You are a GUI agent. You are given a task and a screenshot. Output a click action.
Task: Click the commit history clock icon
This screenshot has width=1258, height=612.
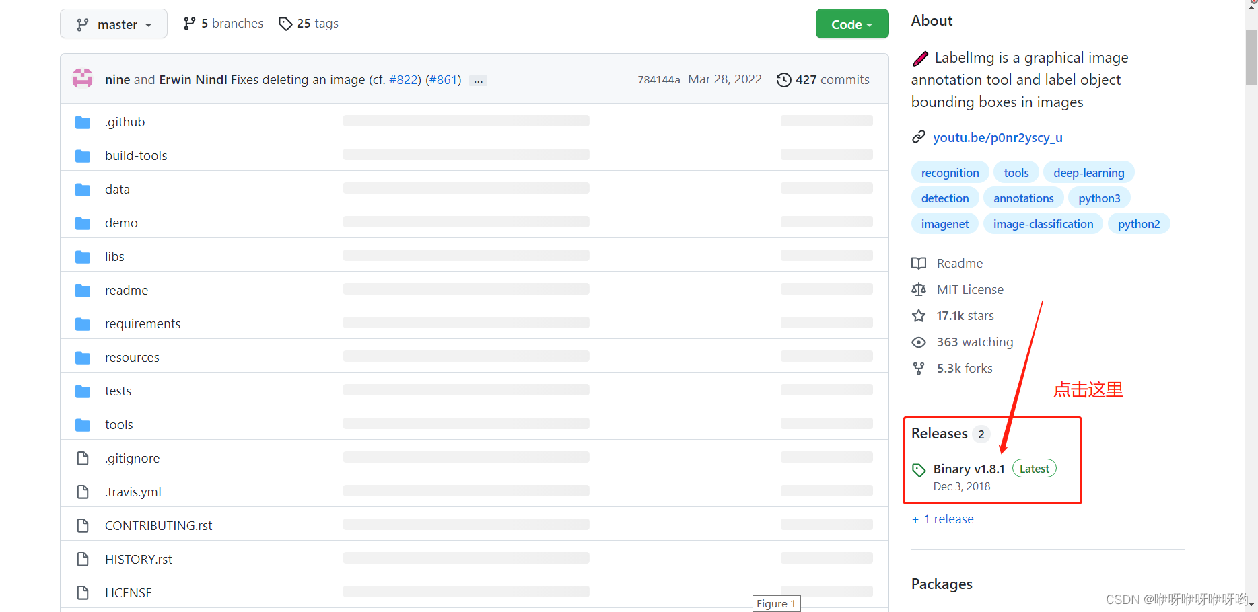783,80
